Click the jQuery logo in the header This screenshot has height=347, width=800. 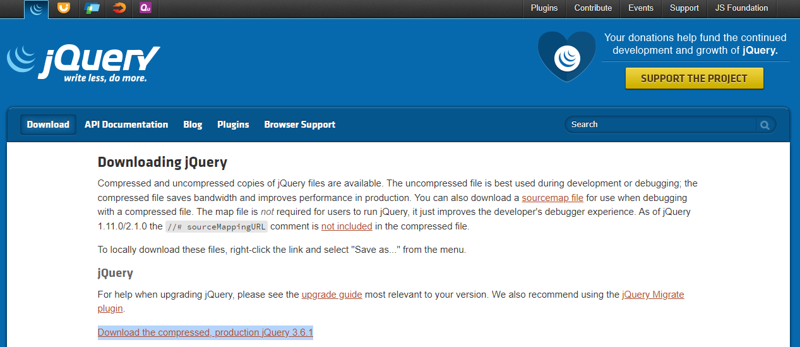pyautogui.click(x=83, y=62)
